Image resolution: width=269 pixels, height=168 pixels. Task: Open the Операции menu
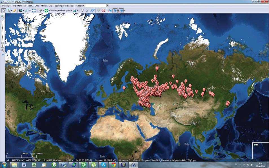6,6
